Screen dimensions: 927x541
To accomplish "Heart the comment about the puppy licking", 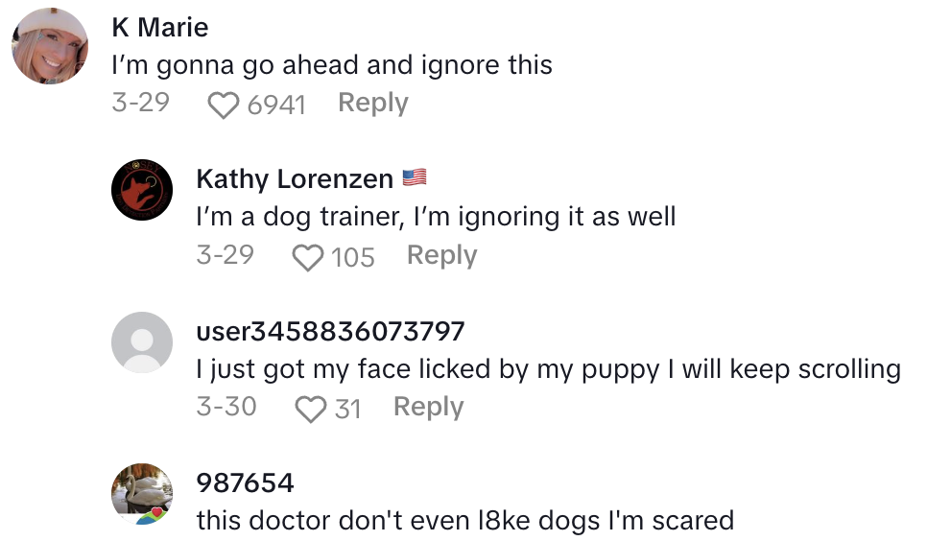I will point(309,410).
